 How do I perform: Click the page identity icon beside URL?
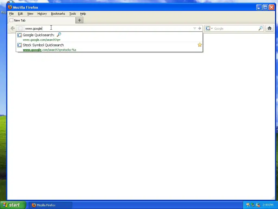click(x=20, y=28)
